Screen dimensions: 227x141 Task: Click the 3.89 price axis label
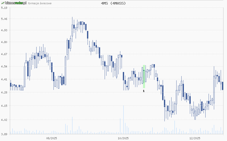(4, 134)
